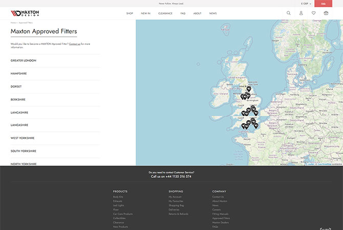Open Careers footer link
343x230 pixels.
(x=217, y=210)
